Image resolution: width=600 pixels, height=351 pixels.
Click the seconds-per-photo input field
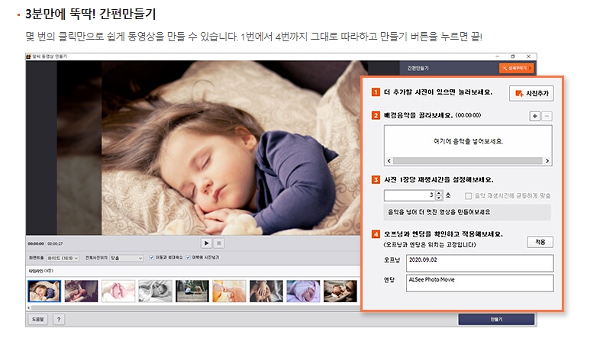coord(409,195)
